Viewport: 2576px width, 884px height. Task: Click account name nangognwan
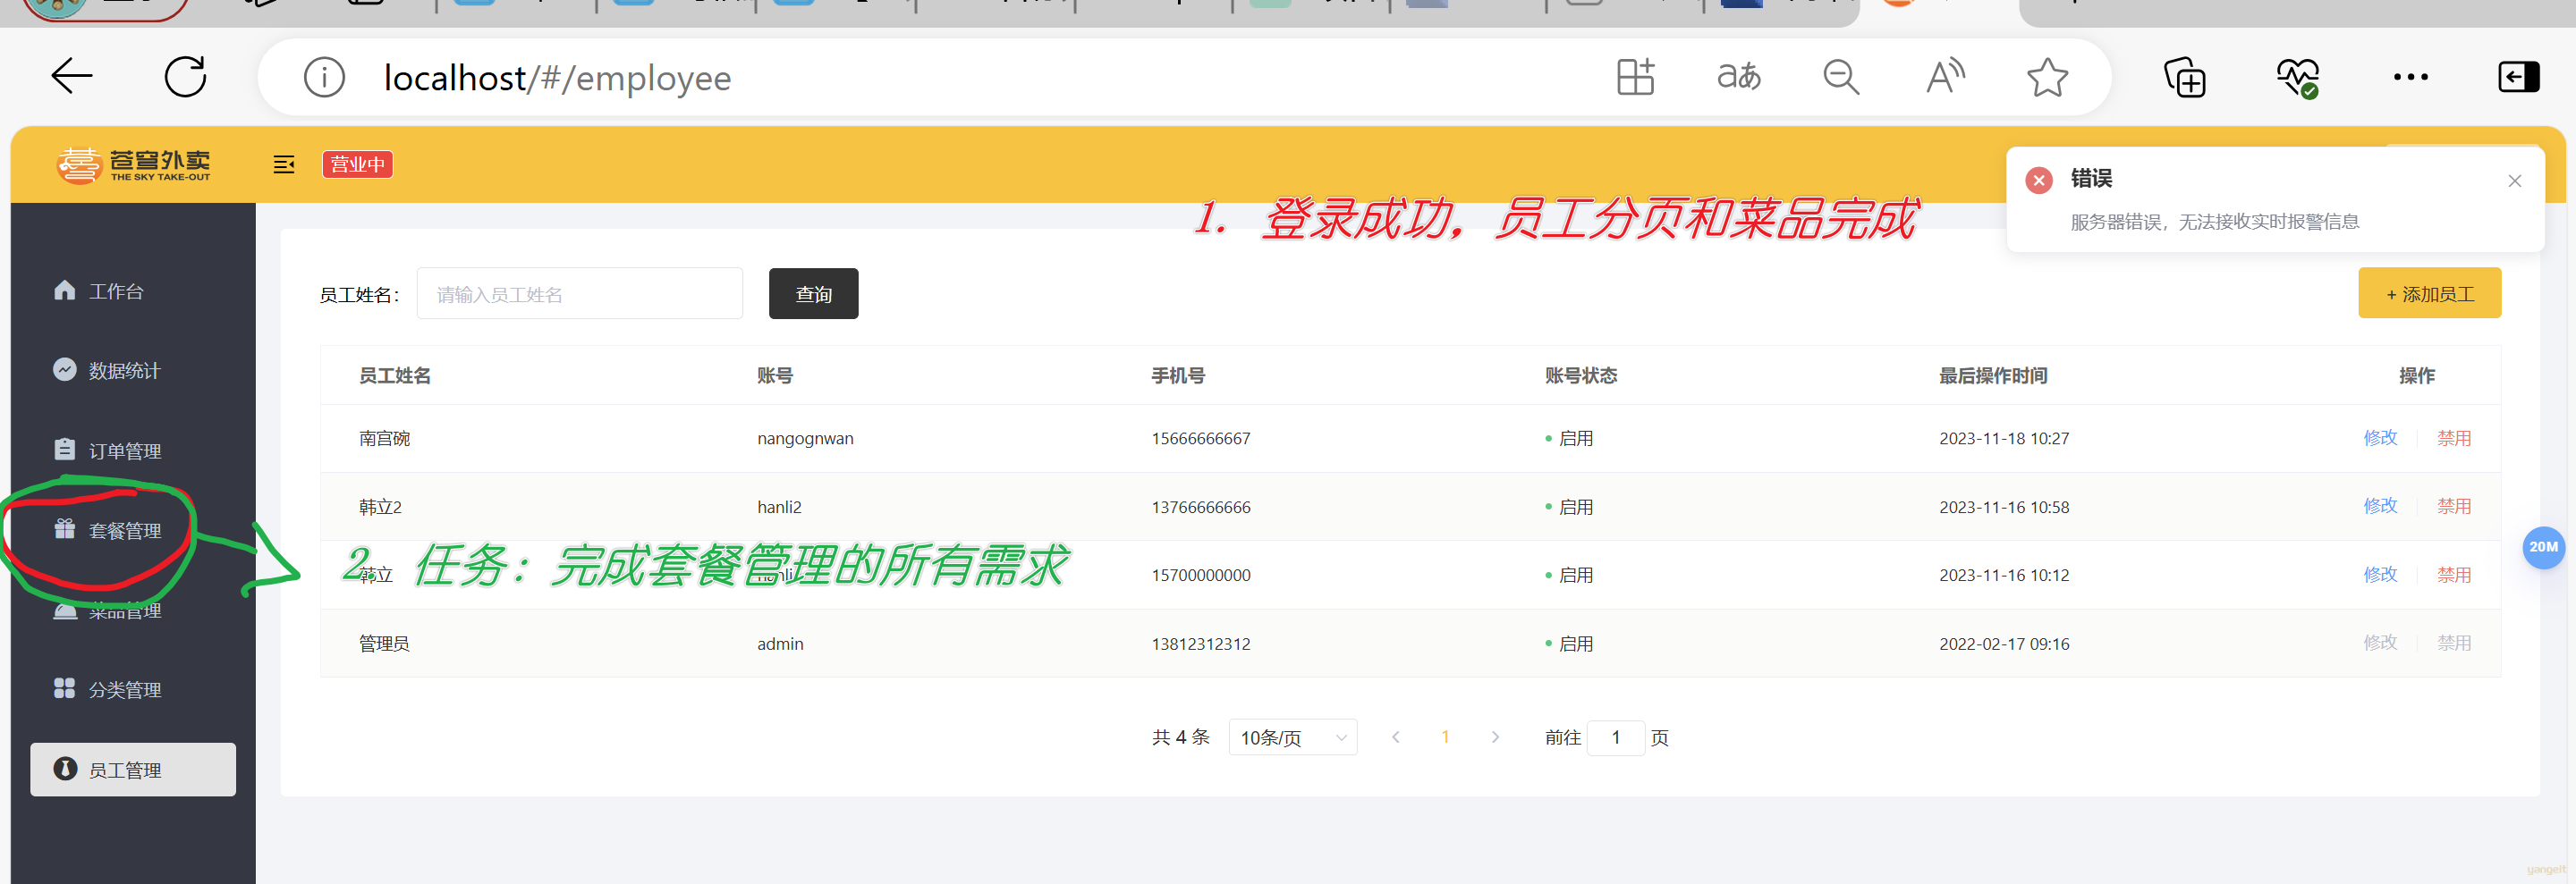point(805,439)
